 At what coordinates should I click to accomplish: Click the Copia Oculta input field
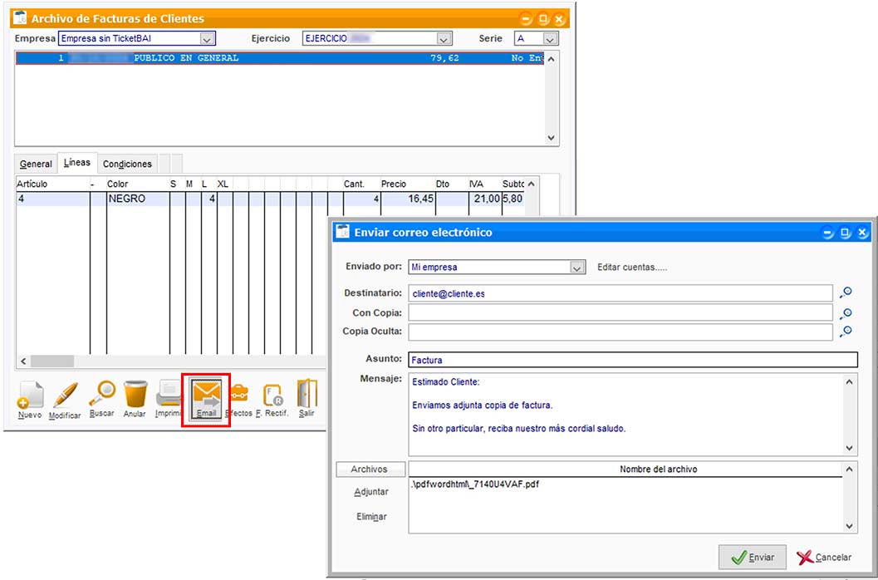(x=620, y=332)
